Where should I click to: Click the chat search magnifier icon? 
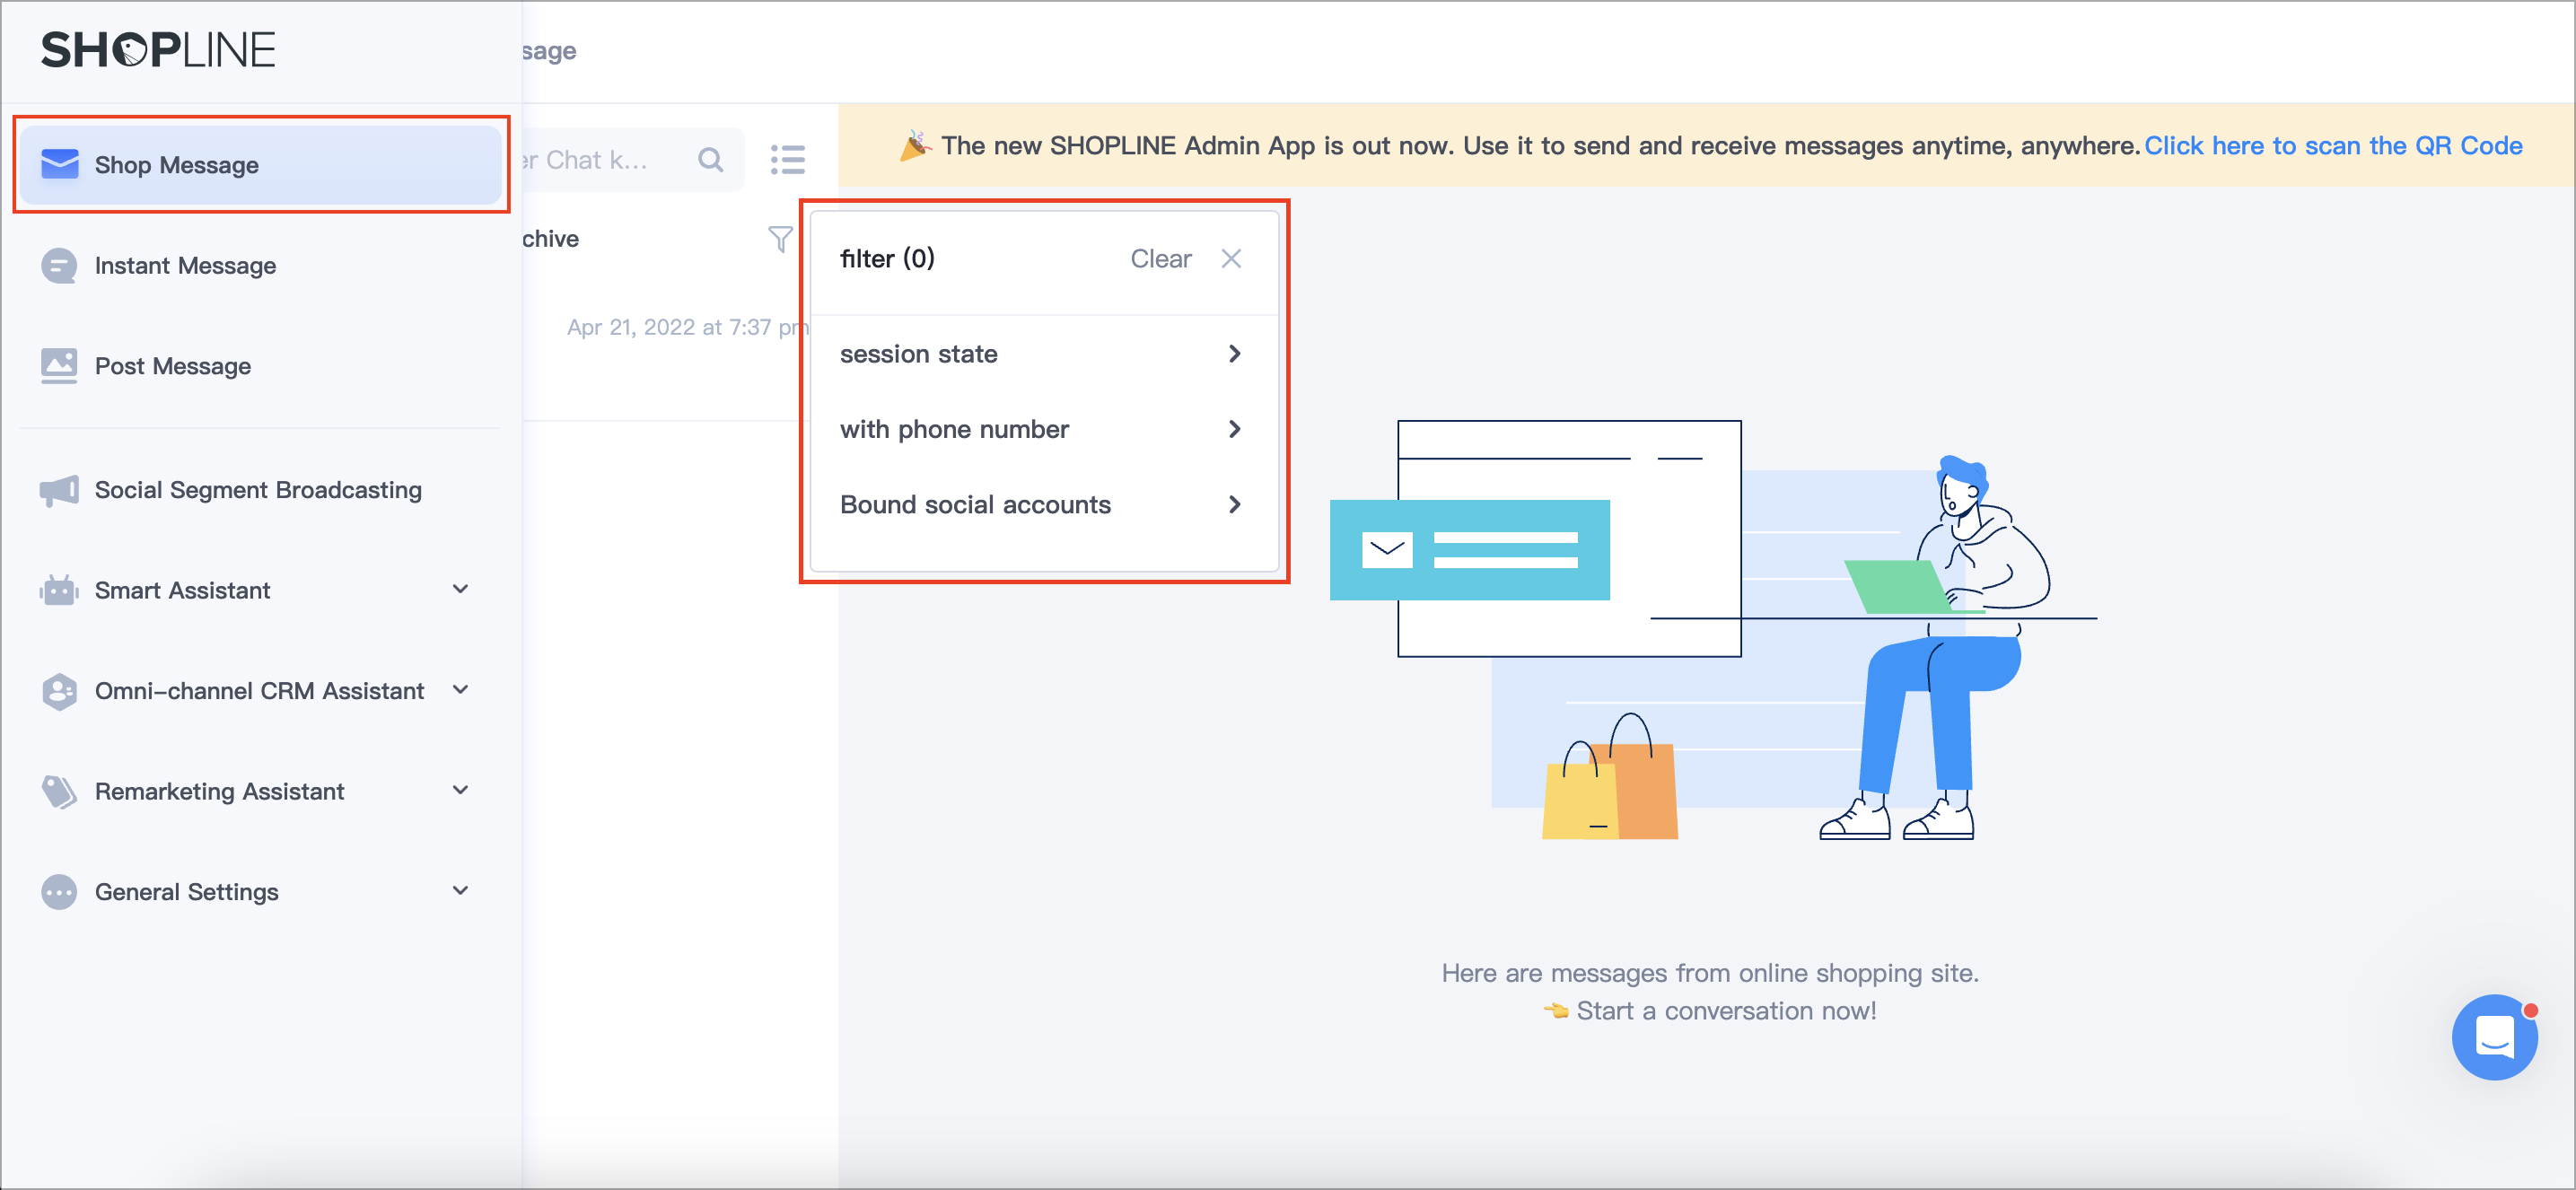710,160
